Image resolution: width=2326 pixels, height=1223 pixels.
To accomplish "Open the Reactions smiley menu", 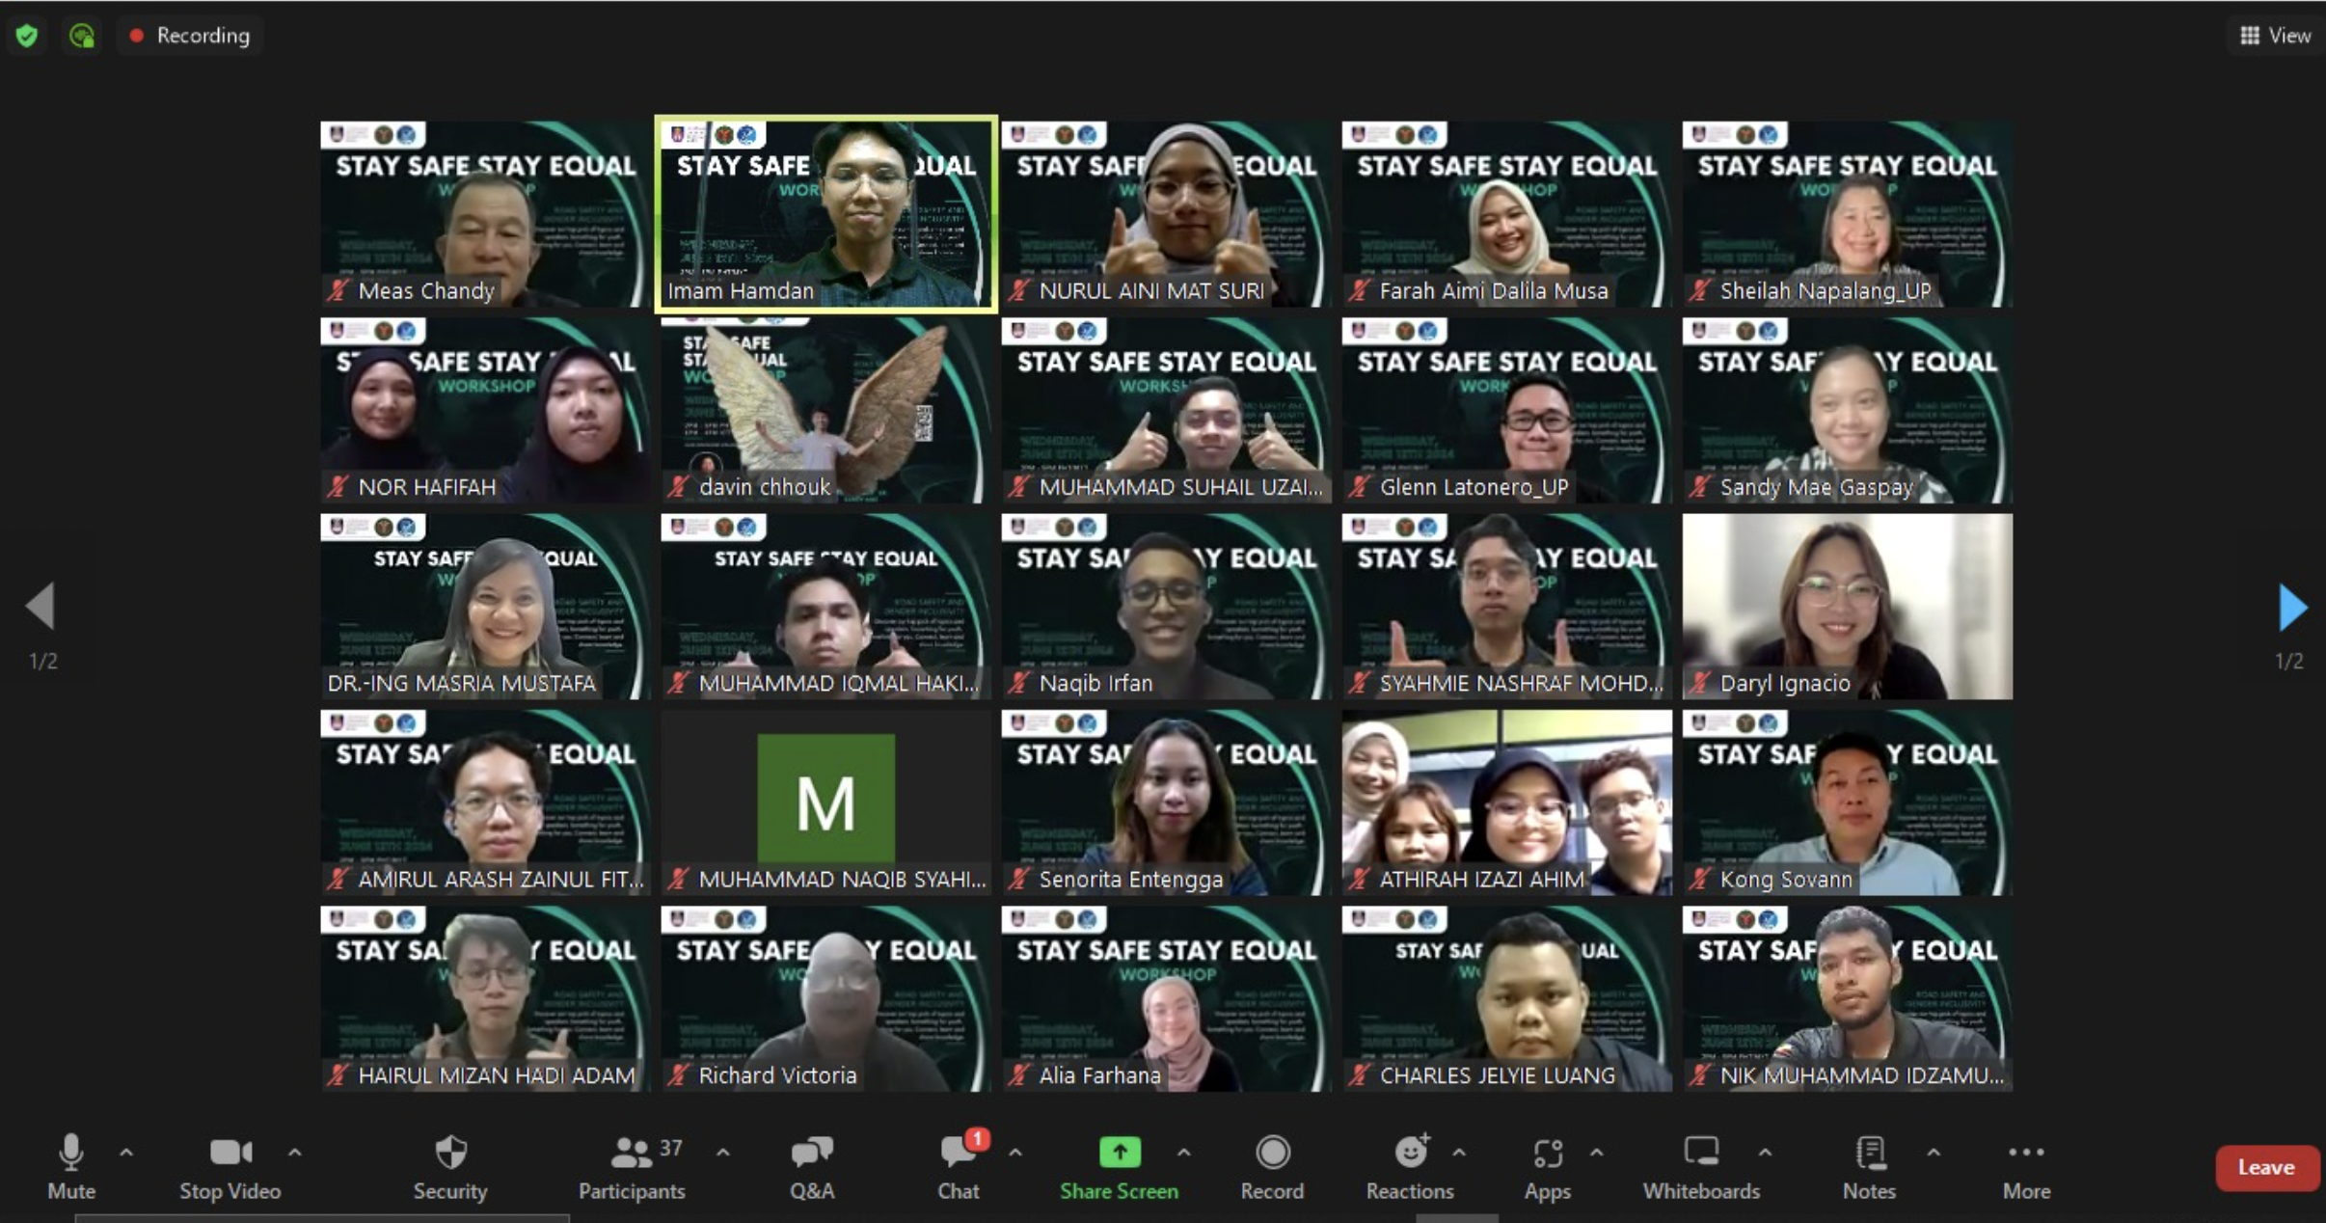I will [1411, 1153].
